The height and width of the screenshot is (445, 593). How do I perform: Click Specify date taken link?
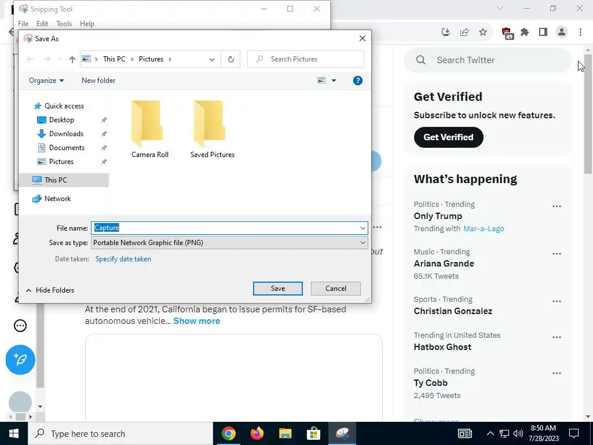point(123,259)
